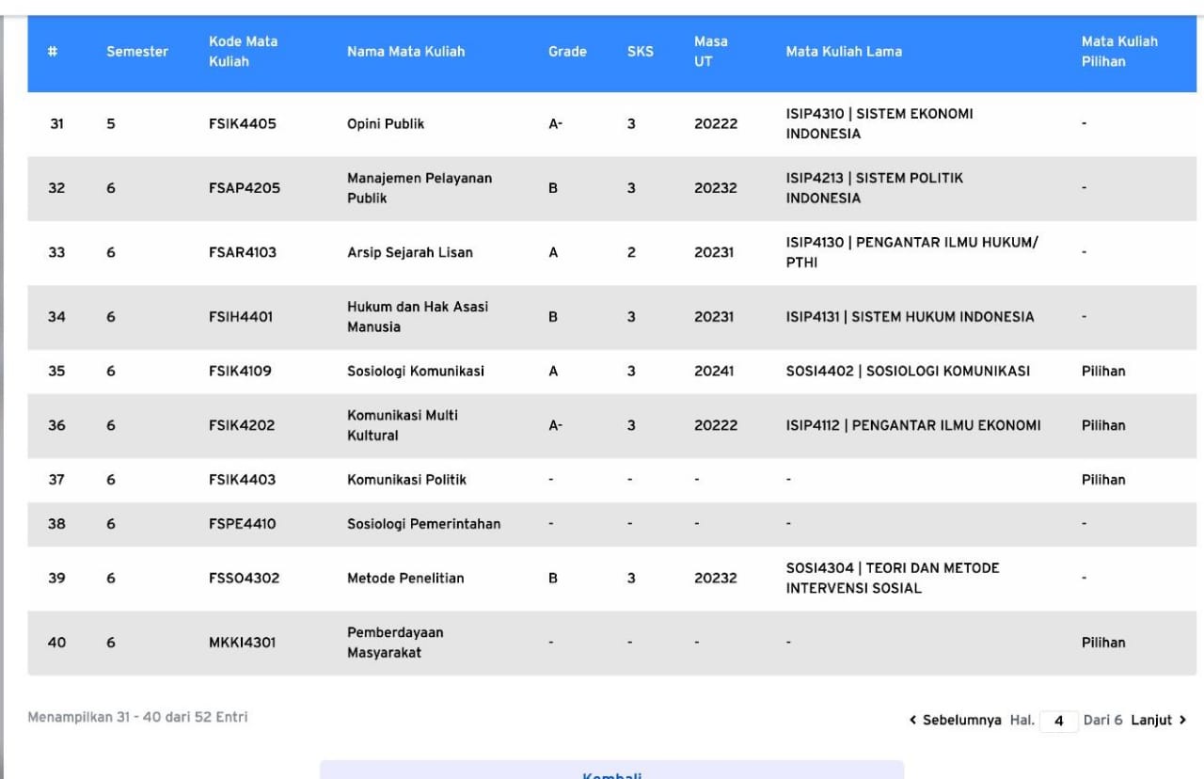1204x779 pixels.
Task: Click Arsip Sejarah Lisan course name
Action: click(410, 252)
